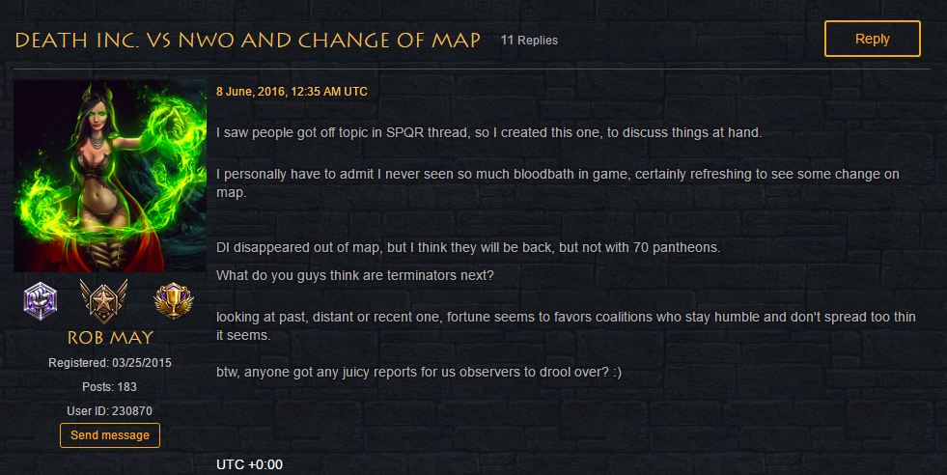Send message to Rob May
947x475 pixels.
(x=110, y=435)
